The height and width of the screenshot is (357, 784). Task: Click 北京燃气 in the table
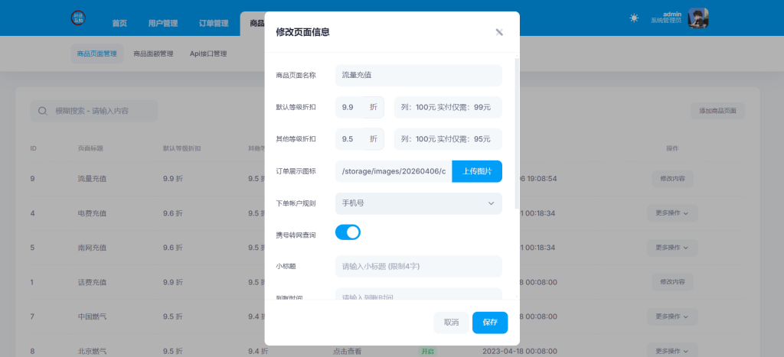[x=92, y=352]
